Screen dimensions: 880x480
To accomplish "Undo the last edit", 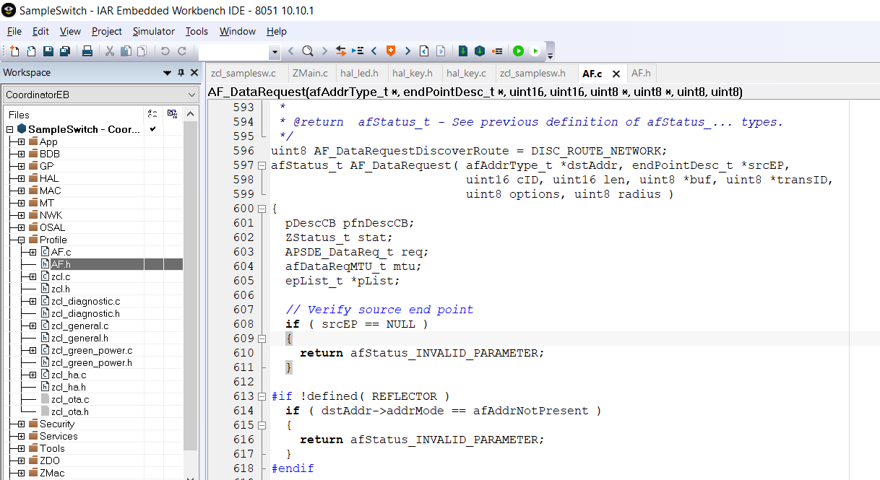I will (x=165, y=51).
